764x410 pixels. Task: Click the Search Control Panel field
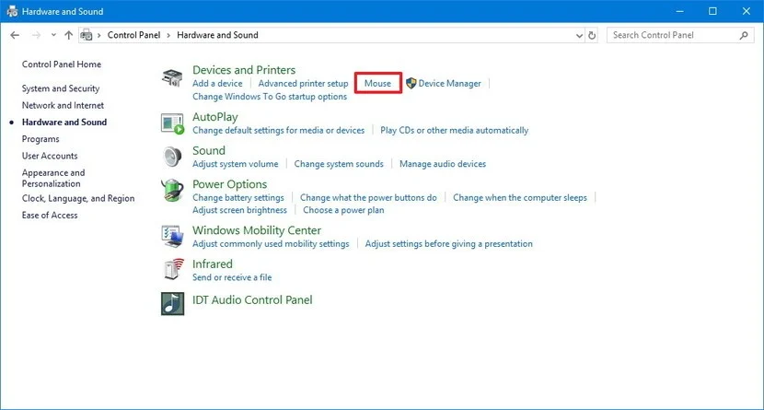(x=672, y=35)
